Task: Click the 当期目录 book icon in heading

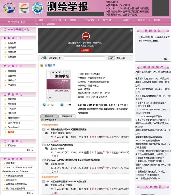Action: [41, 66]
